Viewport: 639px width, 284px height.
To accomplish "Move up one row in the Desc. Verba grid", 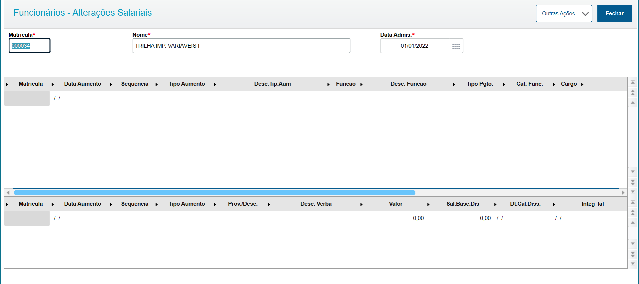I will pyautogui.click(x=633, y=222).
